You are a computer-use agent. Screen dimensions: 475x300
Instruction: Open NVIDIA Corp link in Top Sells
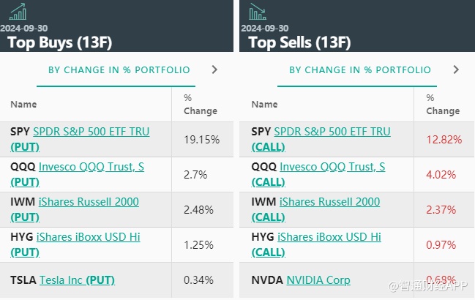[318, 280]
